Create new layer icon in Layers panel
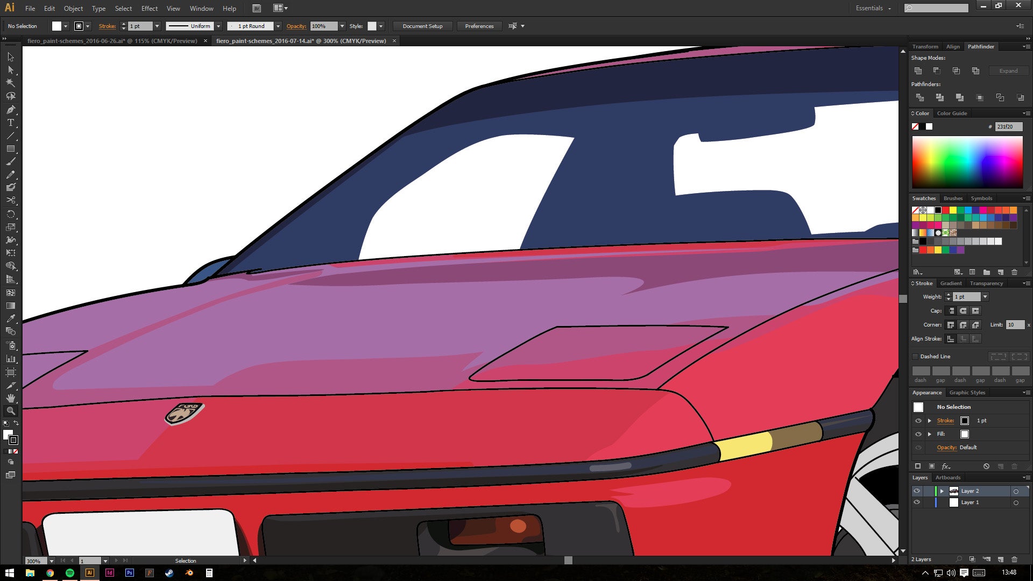 point(1000,559)
